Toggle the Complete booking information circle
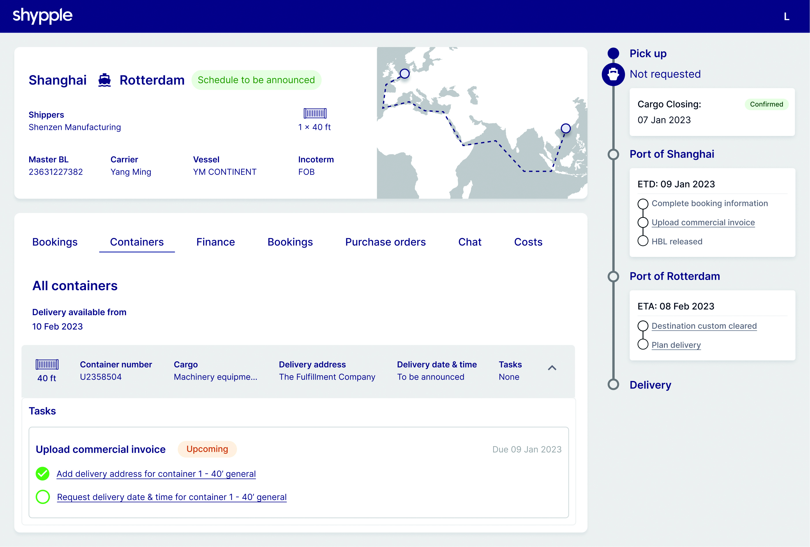 (643, 204)
